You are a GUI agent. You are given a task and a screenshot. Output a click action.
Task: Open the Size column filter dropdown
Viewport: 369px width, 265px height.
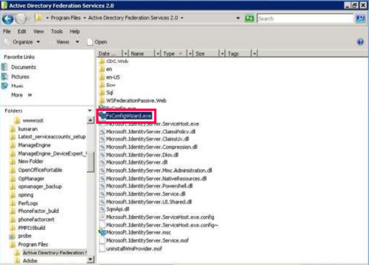pyautogui.click(x=222, y=54)
